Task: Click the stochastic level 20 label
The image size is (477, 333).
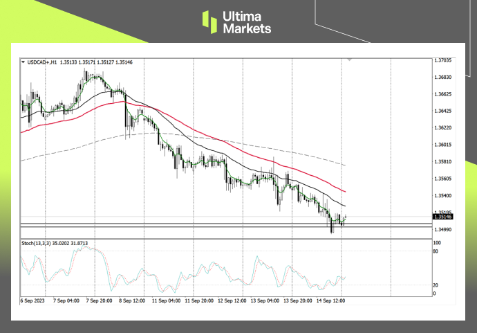Action: coord(436,285)
